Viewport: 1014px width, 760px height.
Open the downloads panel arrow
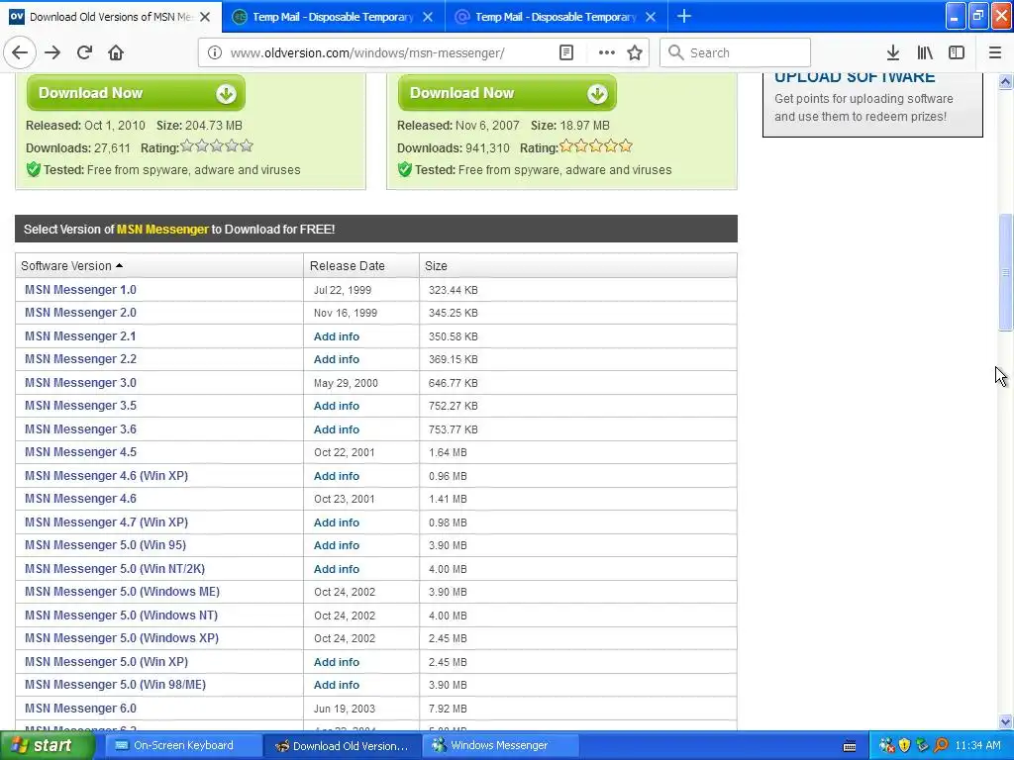(x=893, y=53)
